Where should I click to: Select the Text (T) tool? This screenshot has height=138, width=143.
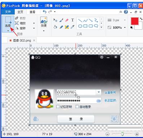click(73, 20)
